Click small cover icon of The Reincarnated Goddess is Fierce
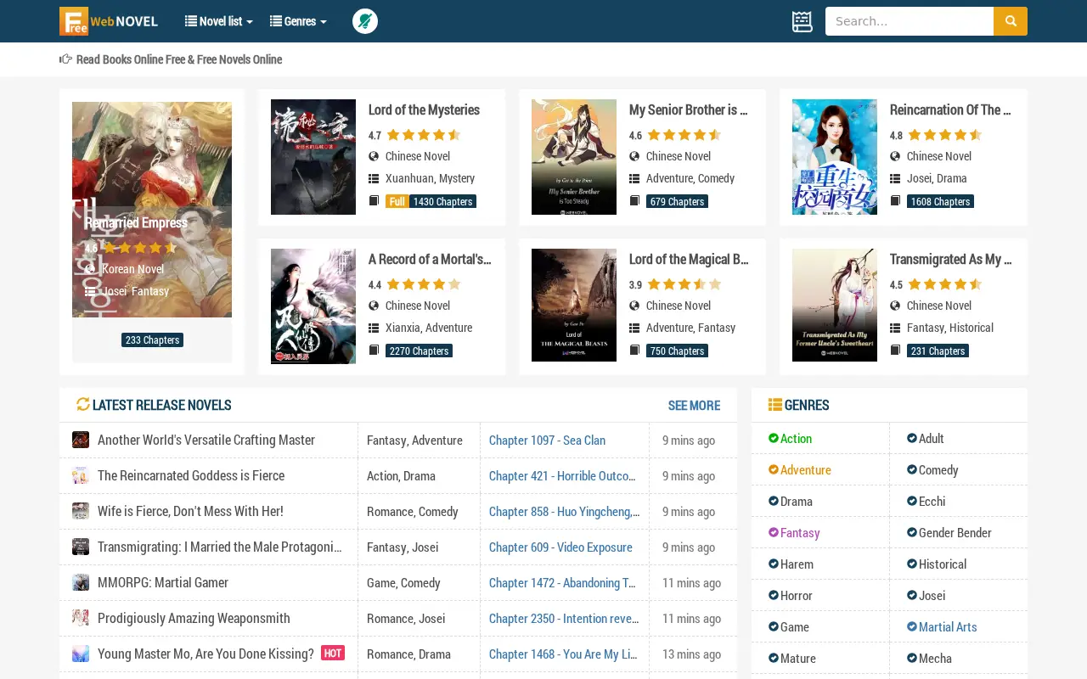1087x679 pixels. (x=81, y=475)
